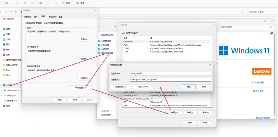This screenshot has height=137, width=278.
Task: Click the refresh icon beside the Explorer address bar
Action: click(x=242, y=12)
